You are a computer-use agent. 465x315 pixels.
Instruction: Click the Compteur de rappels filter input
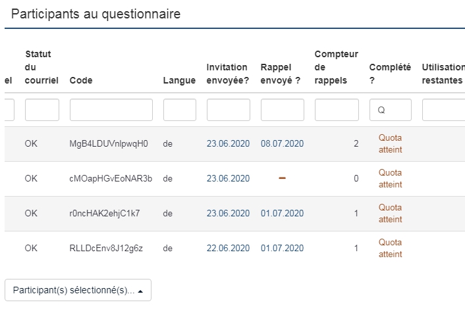pyautogui.click(x=337, y=110)
